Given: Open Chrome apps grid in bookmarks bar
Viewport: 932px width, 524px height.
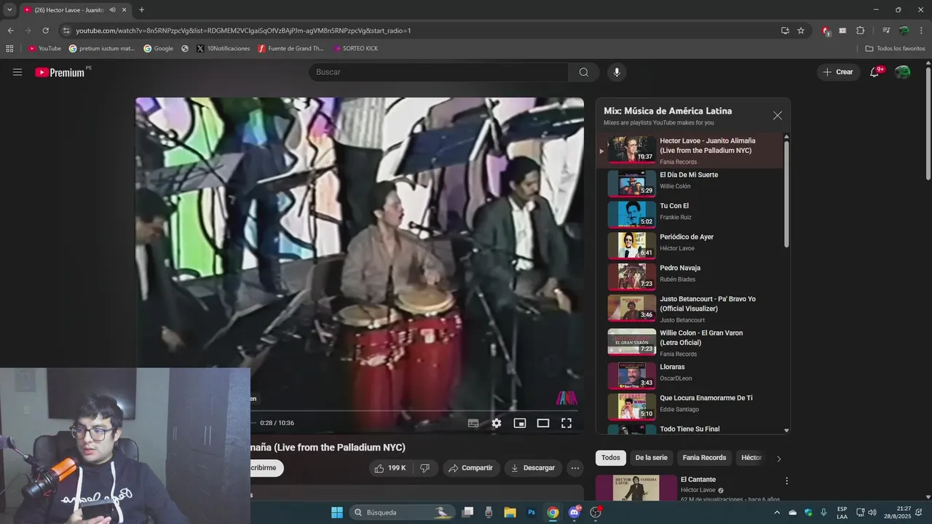Looking at the screenshot, I should click(x=9, y=49).
